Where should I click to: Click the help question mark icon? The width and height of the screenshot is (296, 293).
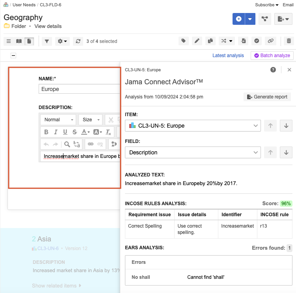[x=273, y=70]
